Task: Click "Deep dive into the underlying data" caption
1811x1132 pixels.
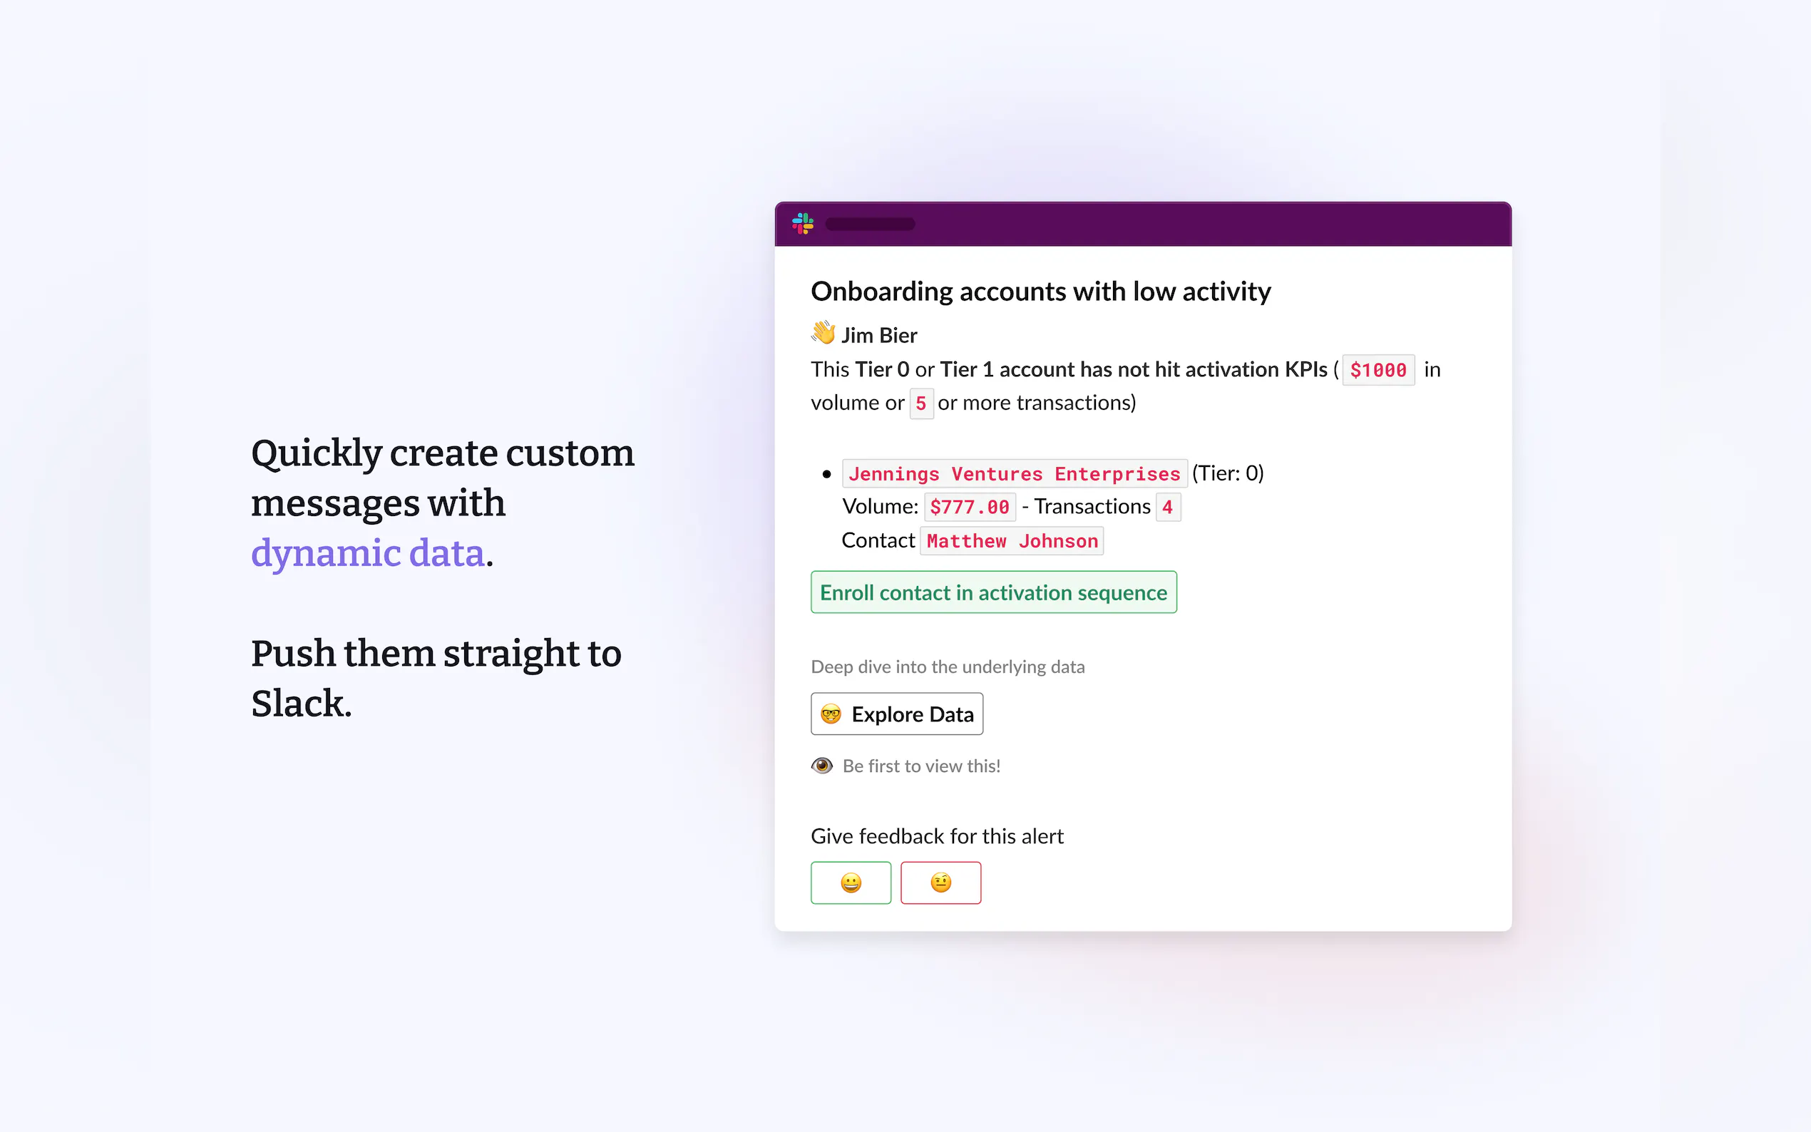Action: [947, 667]
